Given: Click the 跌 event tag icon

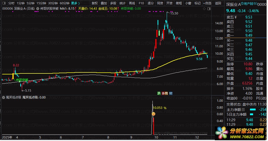Looking at the screenshot, I should (159, 93).
